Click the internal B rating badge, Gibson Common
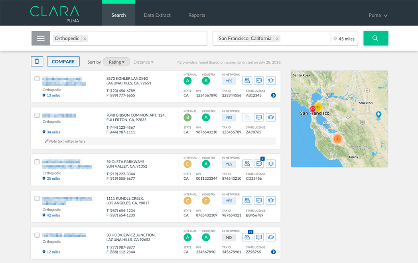Screen dimensions: 418x263 [x=187, y=118]
